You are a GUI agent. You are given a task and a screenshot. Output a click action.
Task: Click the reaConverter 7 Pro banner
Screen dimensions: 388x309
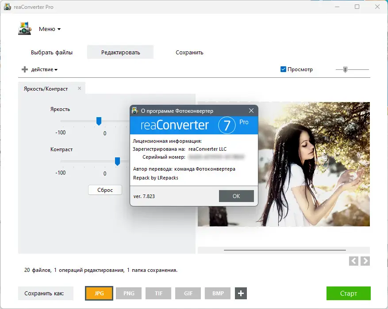(194, 125)
